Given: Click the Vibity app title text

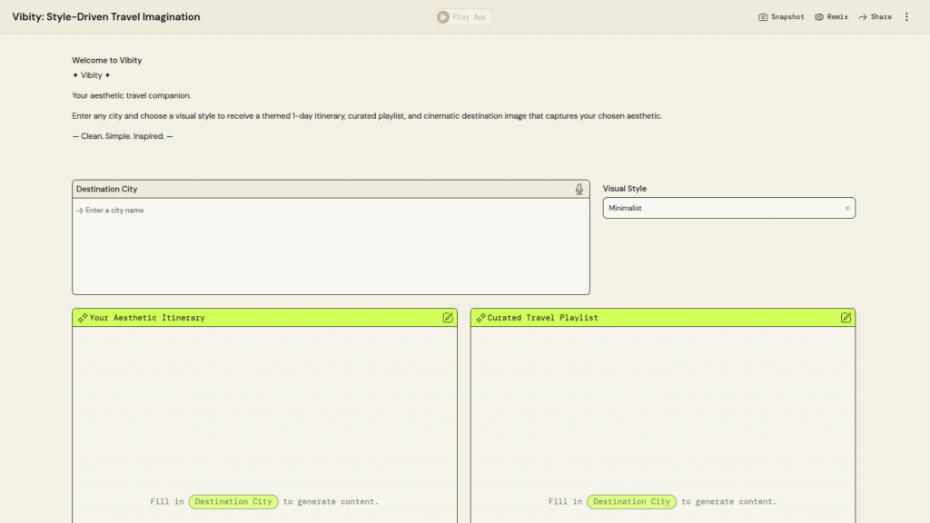Looking at the screenshot, I should pyautogui.click(x=106, y=17).
